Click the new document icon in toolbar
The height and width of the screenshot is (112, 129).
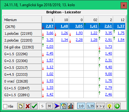[x=20, y=106]
